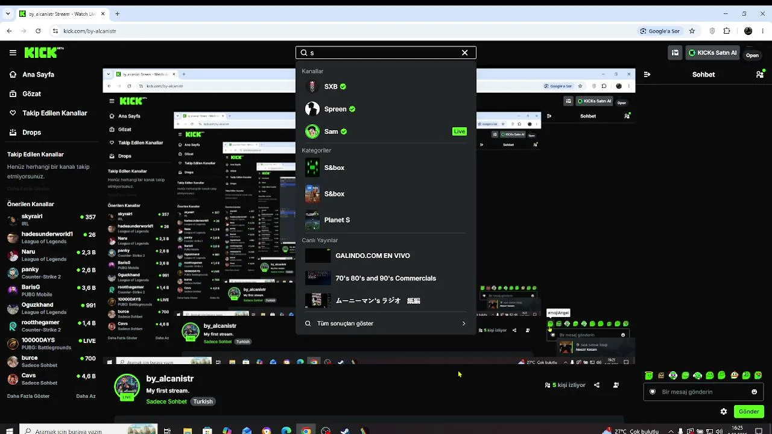Open GALINDO.COM EN VIVO live stream result
The height and width of the screenshot is (434, 772).
tap(386, 256)
